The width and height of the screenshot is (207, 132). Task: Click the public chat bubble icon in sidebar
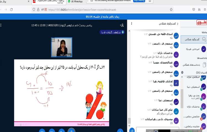click(204, 39)
